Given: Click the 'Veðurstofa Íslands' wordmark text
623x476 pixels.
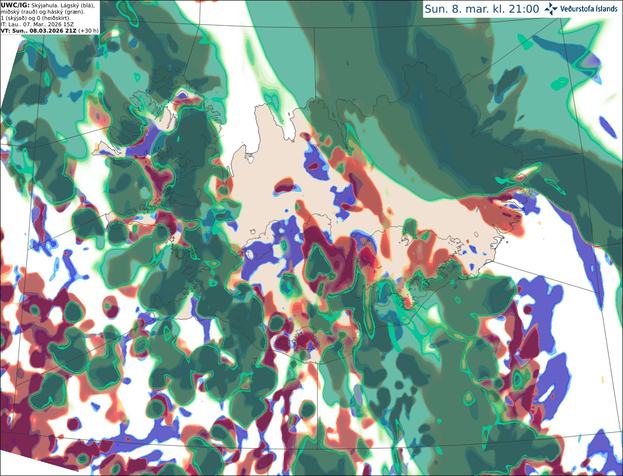Looking at the screenshot, I should pyautogui.click(x=589, y=9).
